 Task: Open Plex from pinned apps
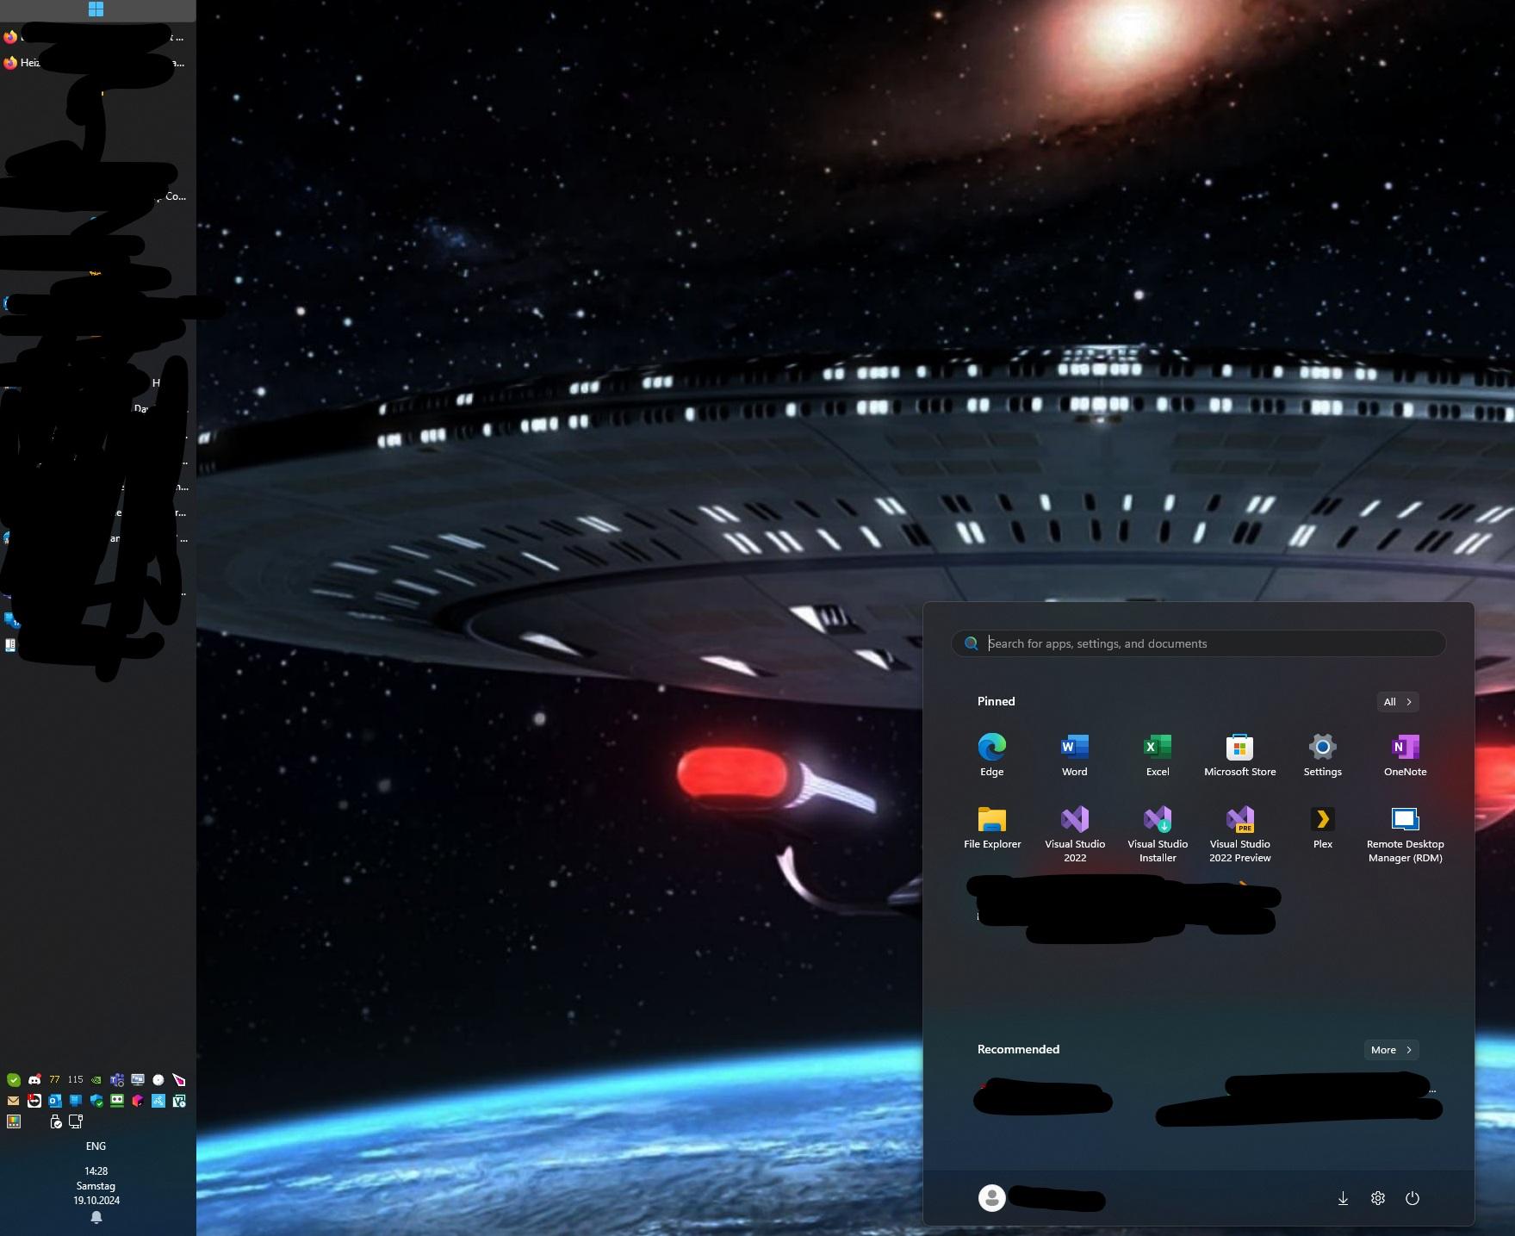click(x=1322, y=829)
